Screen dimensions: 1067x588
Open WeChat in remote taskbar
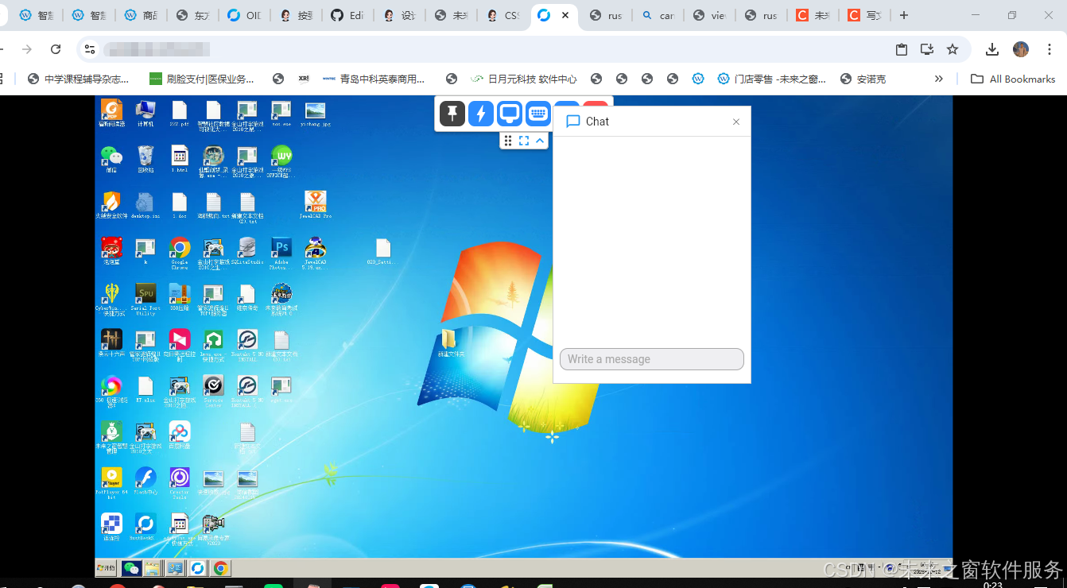pos(132,568)
